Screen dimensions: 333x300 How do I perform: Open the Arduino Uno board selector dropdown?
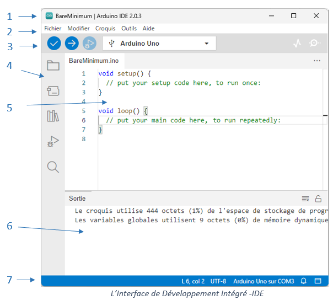159,44
